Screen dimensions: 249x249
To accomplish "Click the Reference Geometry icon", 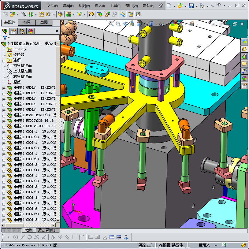I will tap(80, 14).
